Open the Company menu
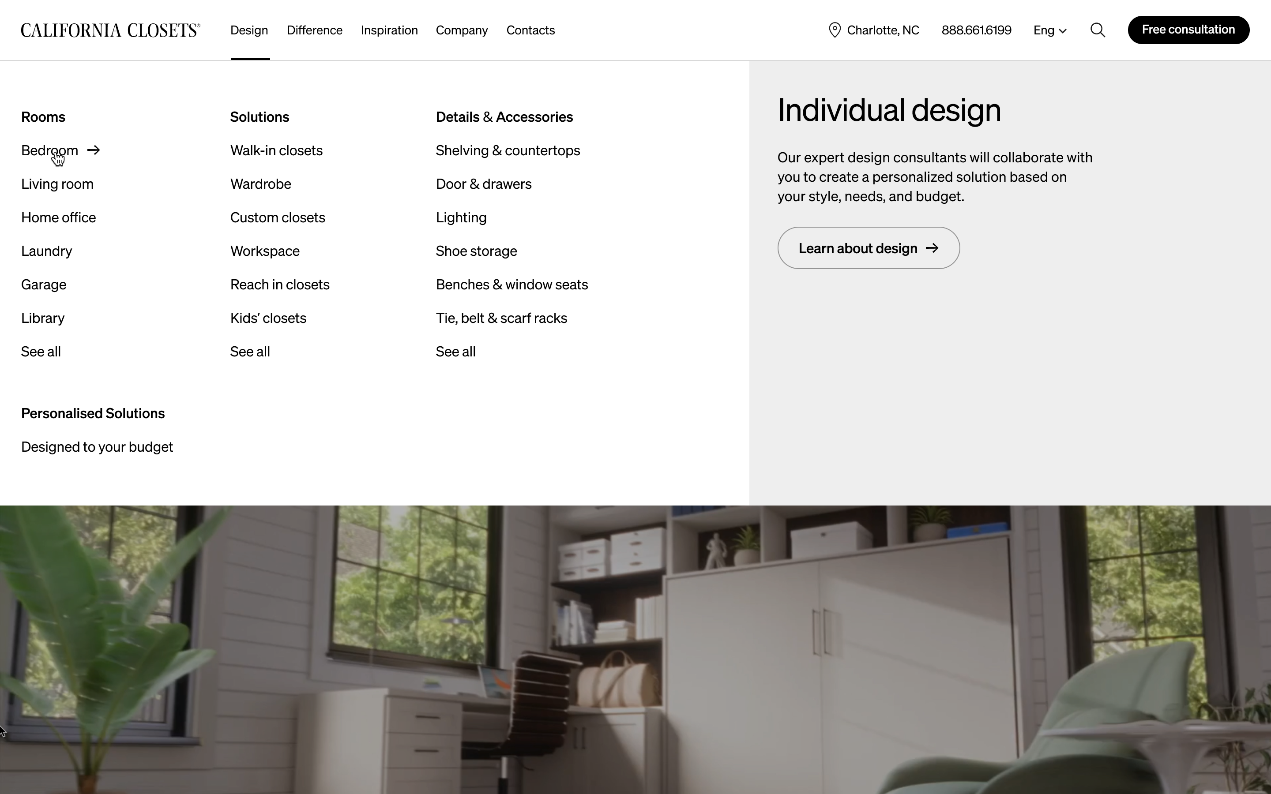 [462, 30]
